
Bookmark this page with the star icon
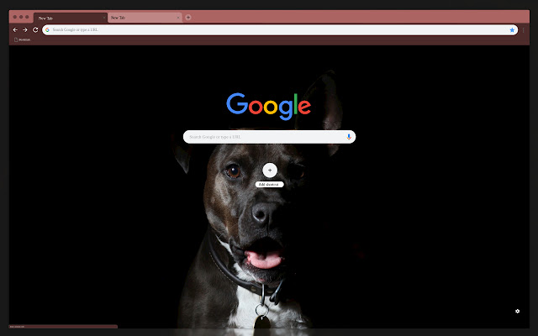(512, 30)
